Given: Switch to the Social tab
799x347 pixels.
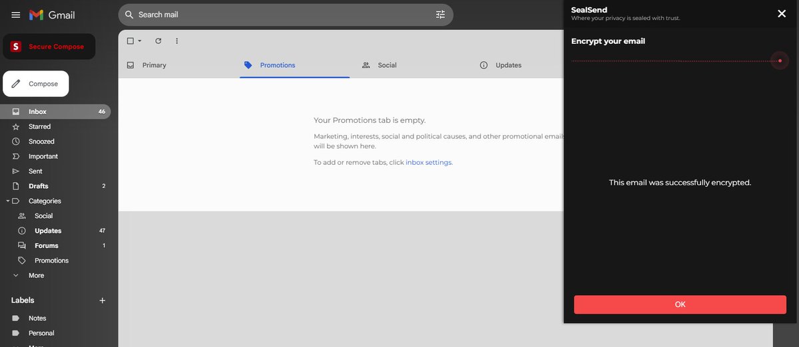Looking at the screenshot, I should point(413,65).
